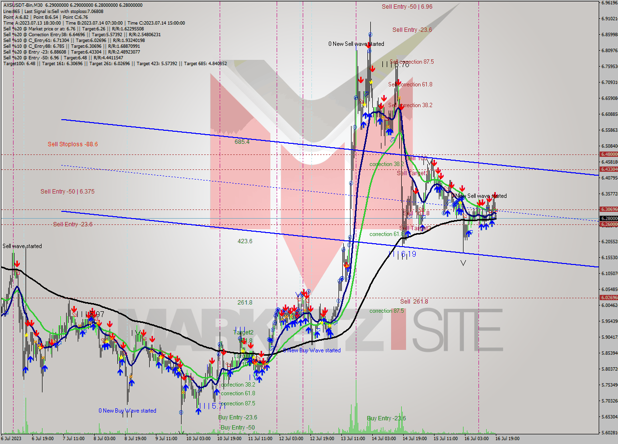Click the '13 Jul 11:00' time axis label
The image size is (618, 444).
pos(352,439)
